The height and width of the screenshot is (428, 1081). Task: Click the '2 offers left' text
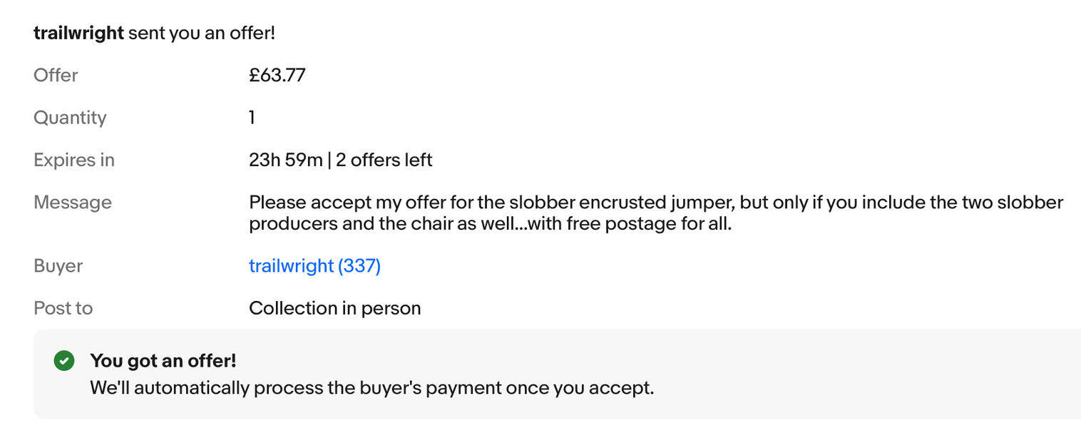384,160
